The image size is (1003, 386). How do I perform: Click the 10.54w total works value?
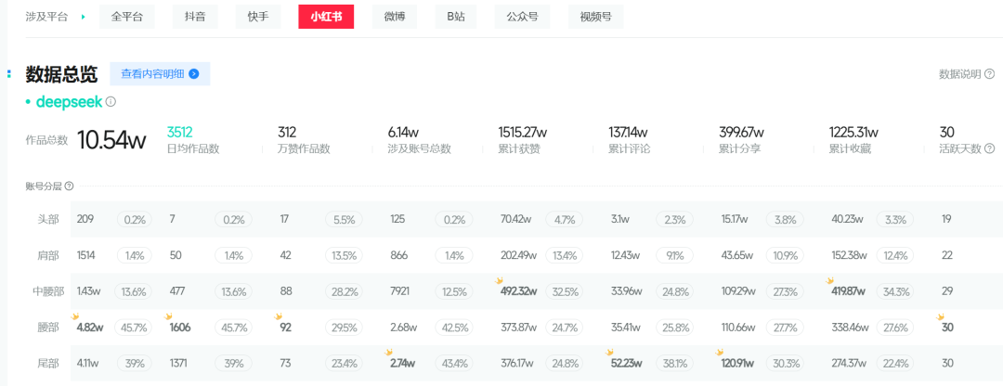(x=111, y=140)
